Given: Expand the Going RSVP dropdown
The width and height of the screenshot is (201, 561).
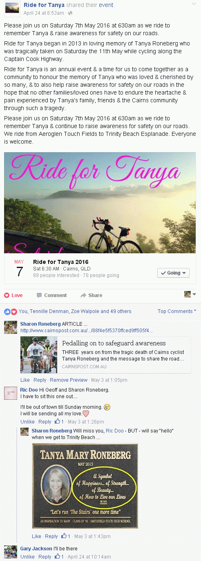Looking at the screenshot, I should click(173, 273).
